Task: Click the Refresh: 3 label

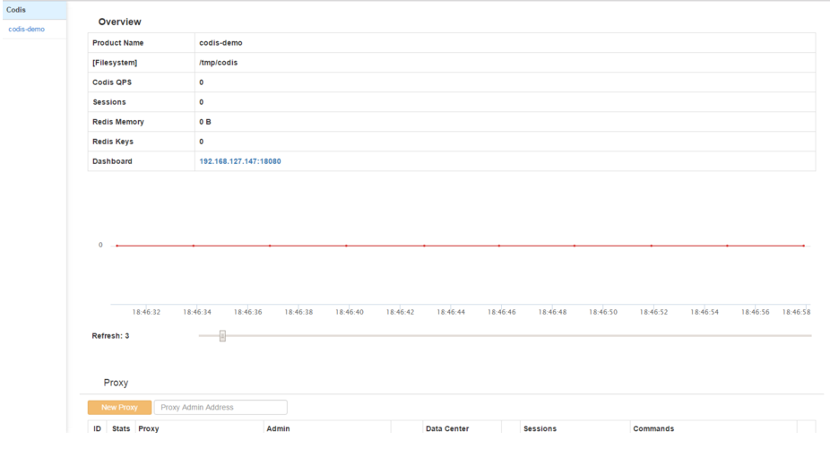Action: 111,336
